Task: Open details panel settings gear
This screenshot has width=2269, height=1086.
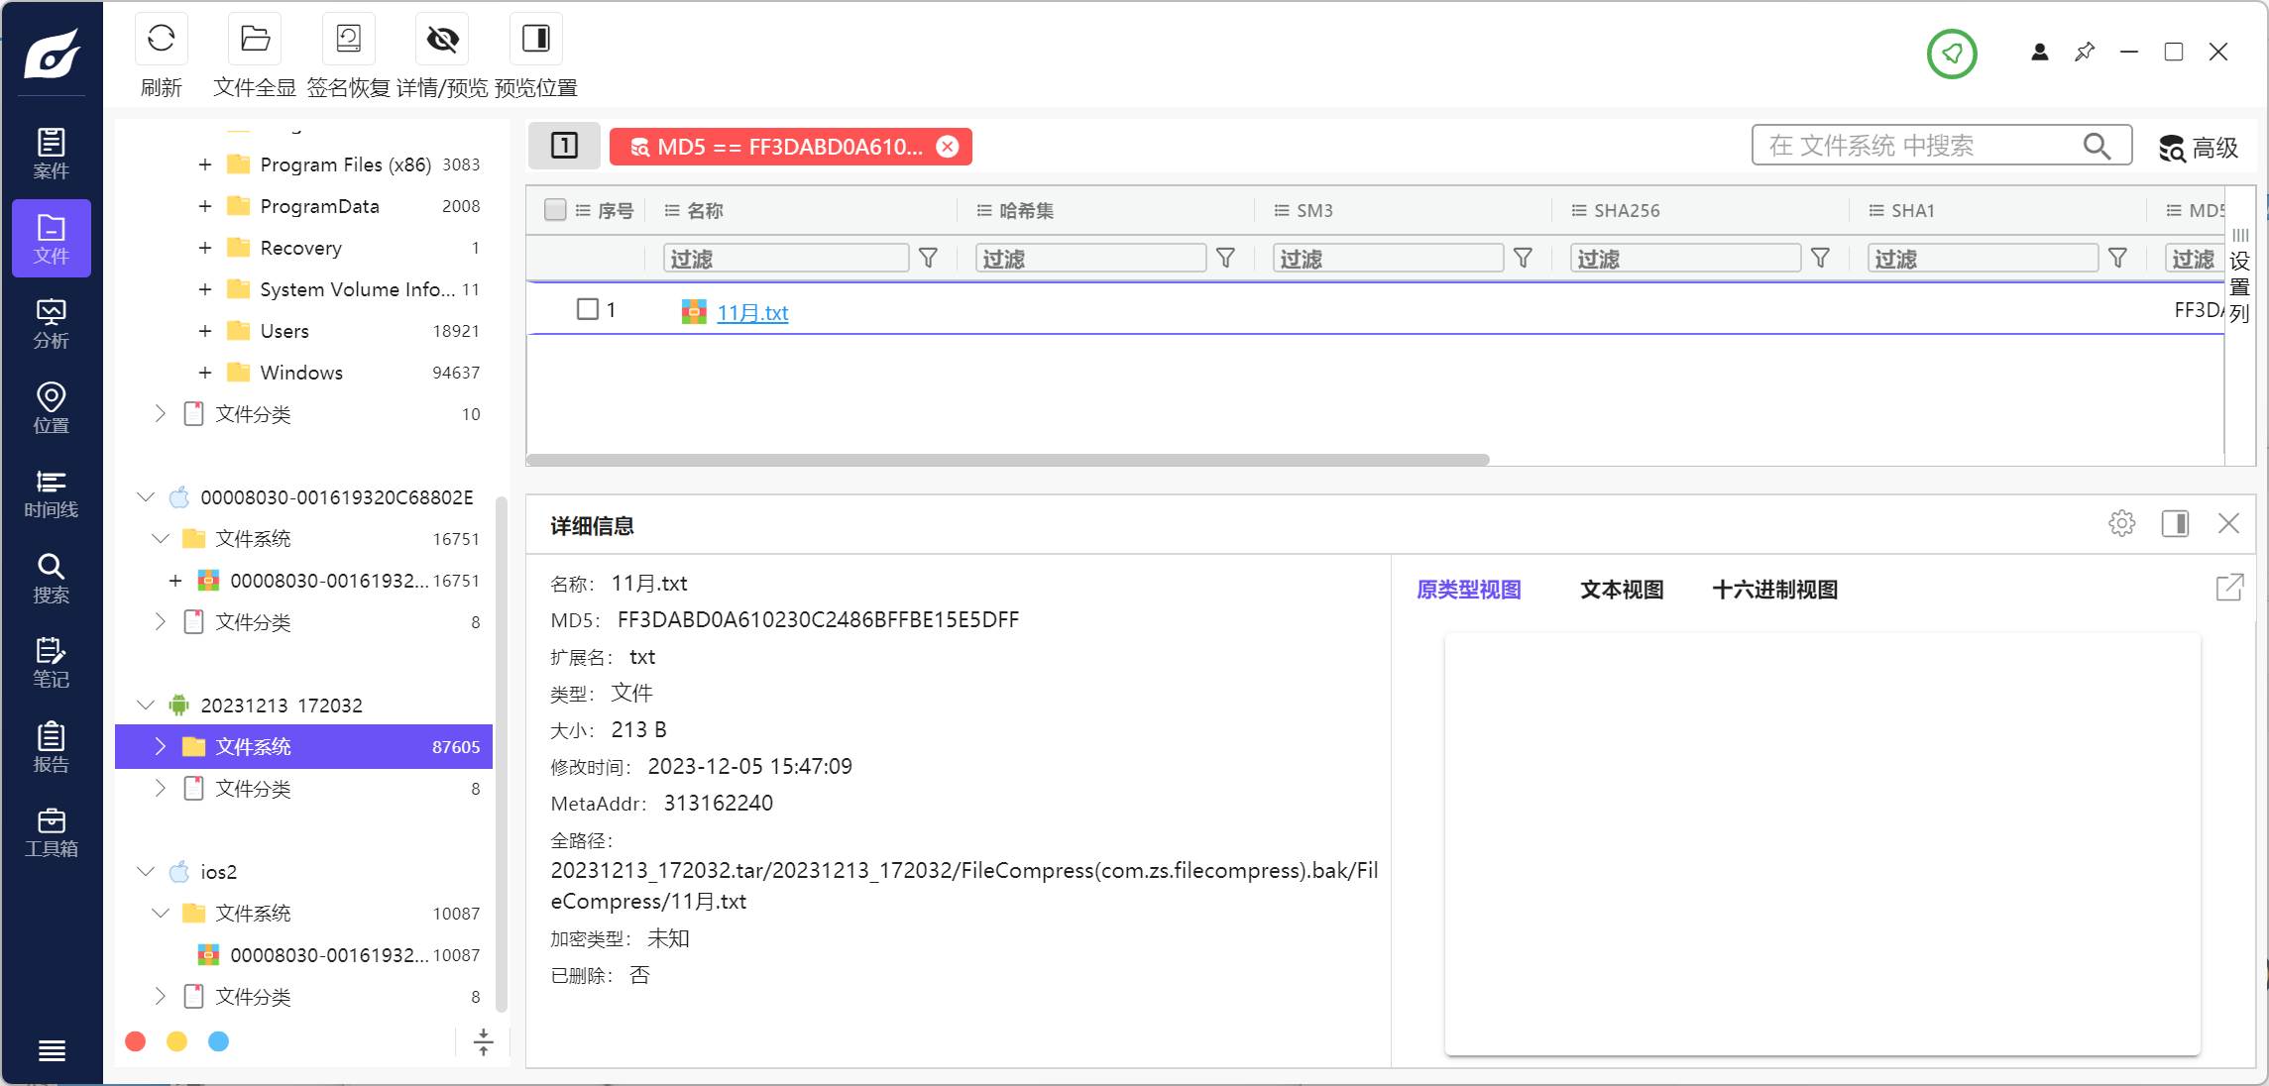Action: tap(2121, 523)
